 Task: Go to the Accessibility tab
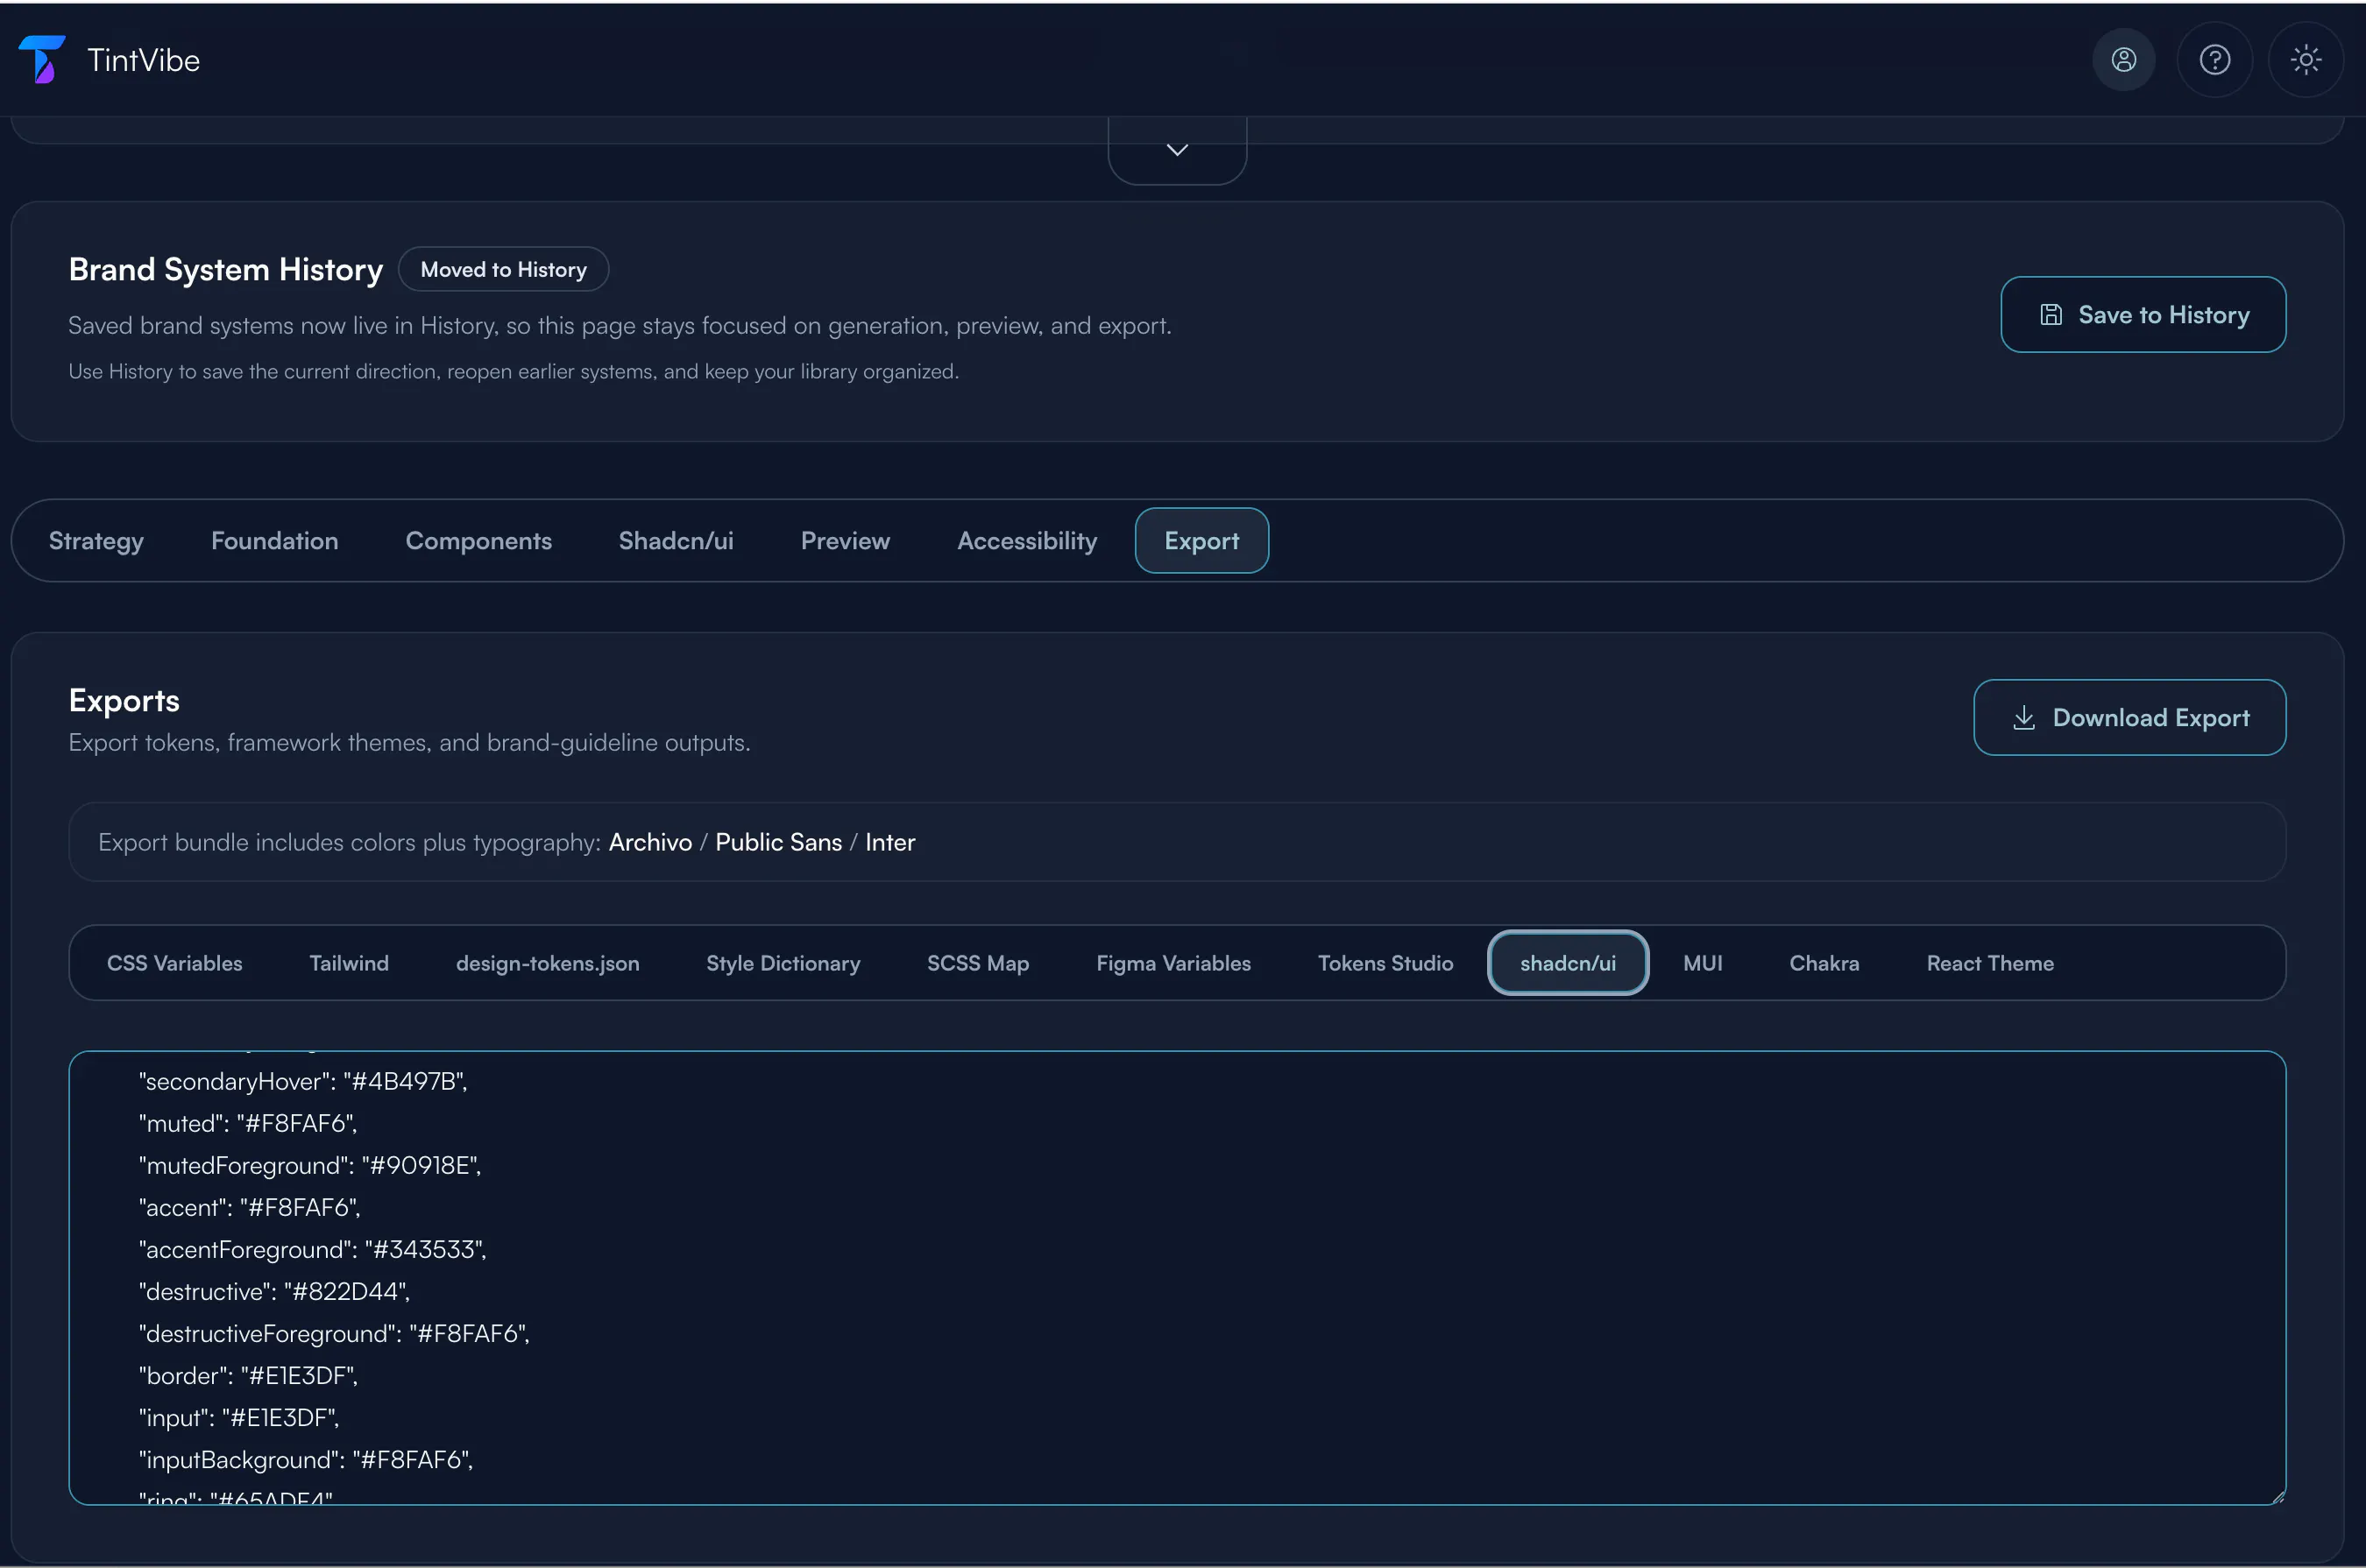pos(1027,541)
